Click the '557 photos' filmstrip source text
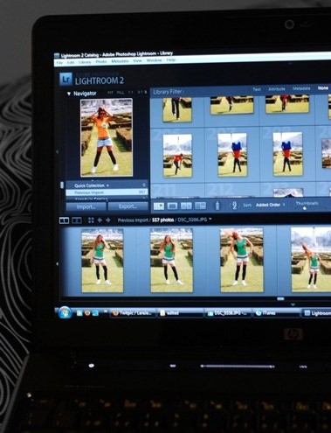The image size is (331, 433). click(x=163, y=220)
